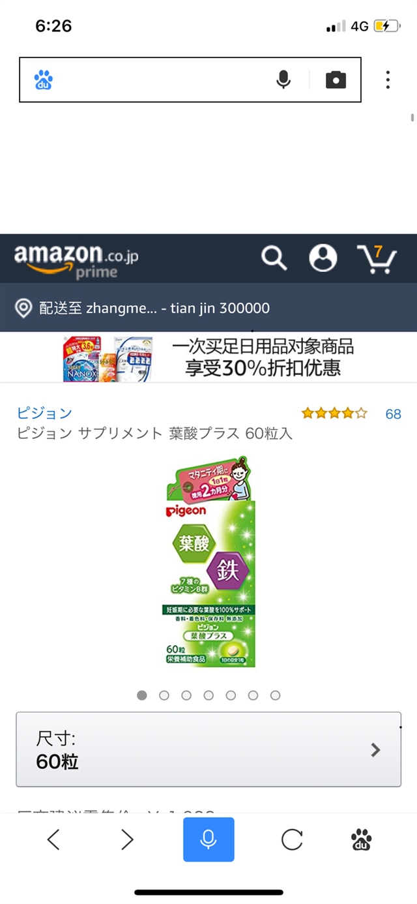This screenshot has width=417, height=904.
Task: Select the last image carousel dot
Action: pos(275,695)
